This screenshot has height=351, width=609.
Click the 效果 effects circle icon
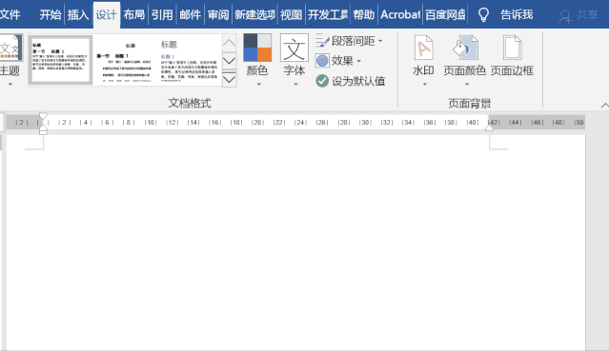point(322,61)
